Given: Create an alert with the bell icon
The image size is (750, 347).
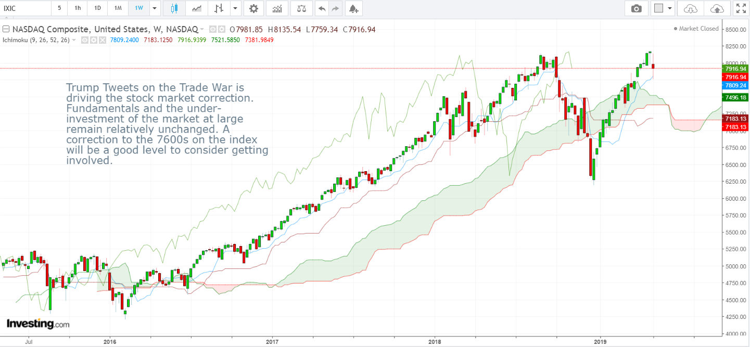Looking at the screenshot, I should [354, 8].
